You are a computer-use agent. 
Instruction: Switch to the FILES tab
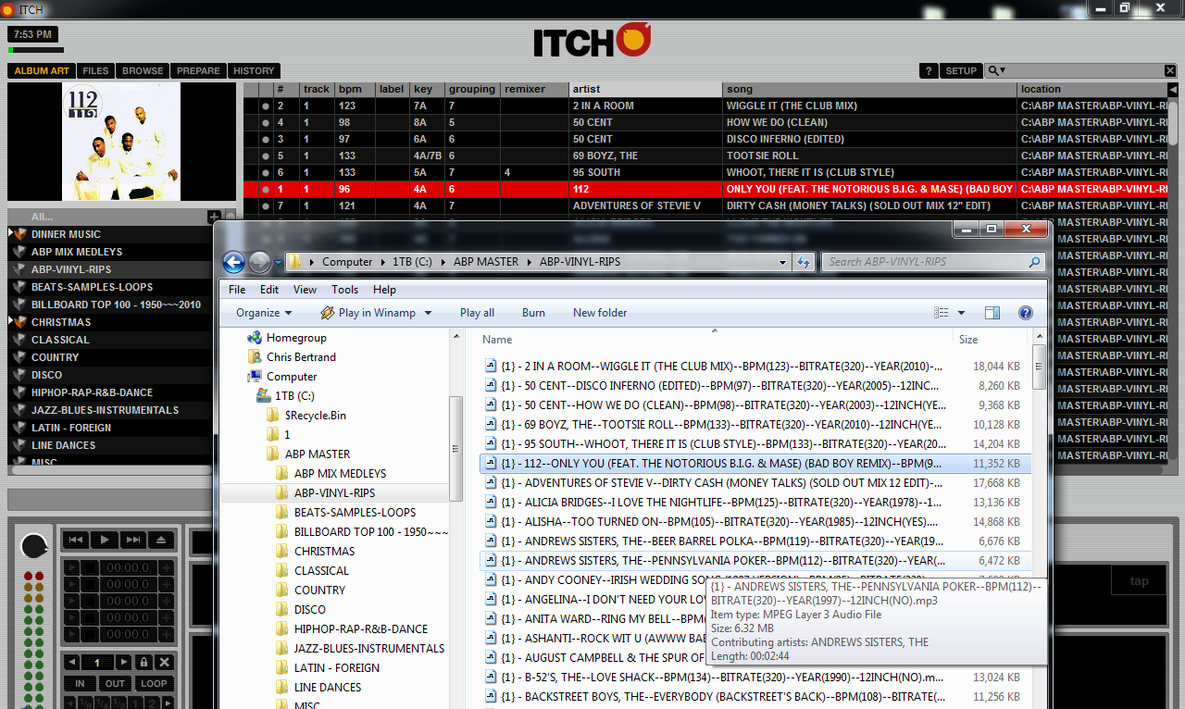(x=95, y=71)
